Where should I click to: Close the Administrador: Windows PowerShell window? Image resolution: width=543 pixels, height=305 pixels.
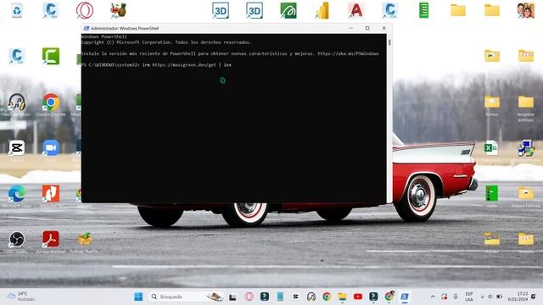pyautogui.click(x=384, y=28)
